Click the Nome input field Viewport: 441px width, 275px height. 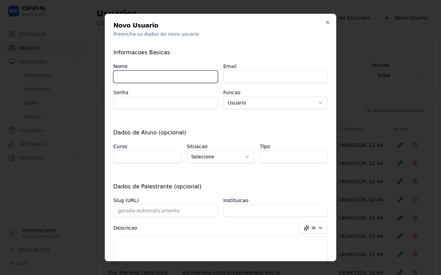click(165, 77)
